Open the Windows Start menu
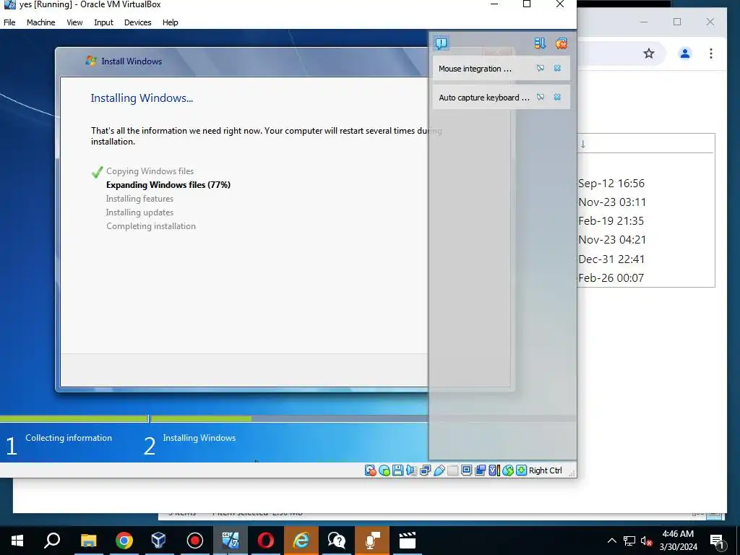The width and height of the screenshot is (740, 555). [x=17, y=541]
